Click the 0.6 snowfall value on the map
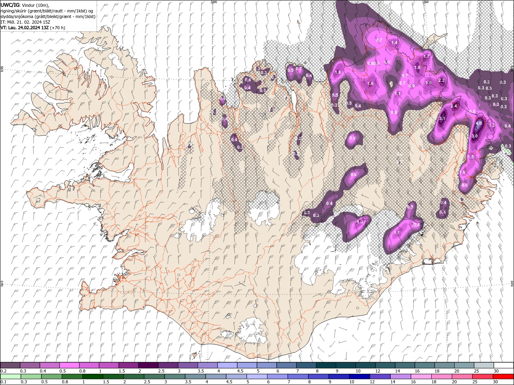This screenshot has width=514, height=385. click(354, 174)
